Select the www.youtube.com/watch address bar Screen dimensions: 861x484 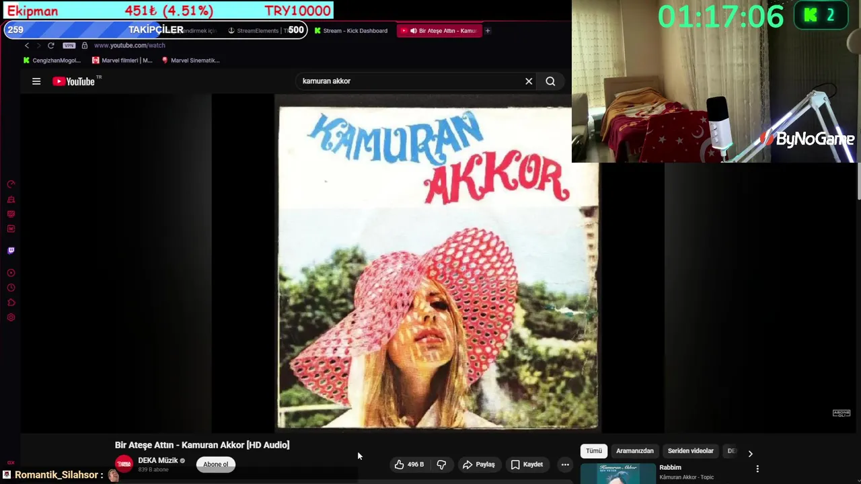point(129,45)
